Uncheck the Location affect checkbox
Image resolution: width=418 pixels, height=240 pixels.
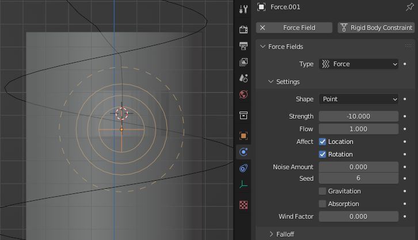(322, 142)
